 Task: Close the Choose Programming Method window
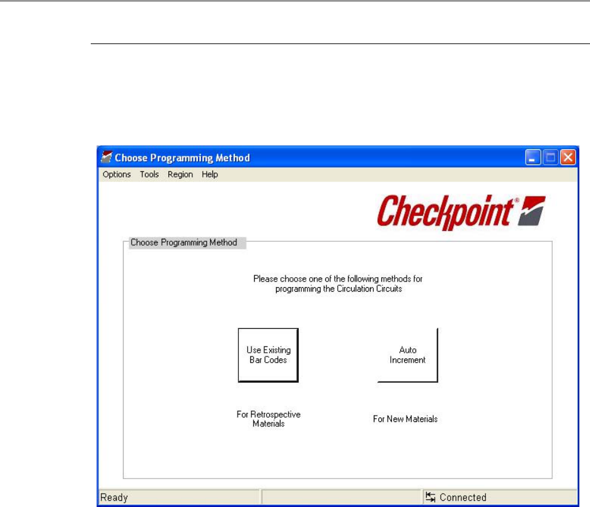point(568,157)
